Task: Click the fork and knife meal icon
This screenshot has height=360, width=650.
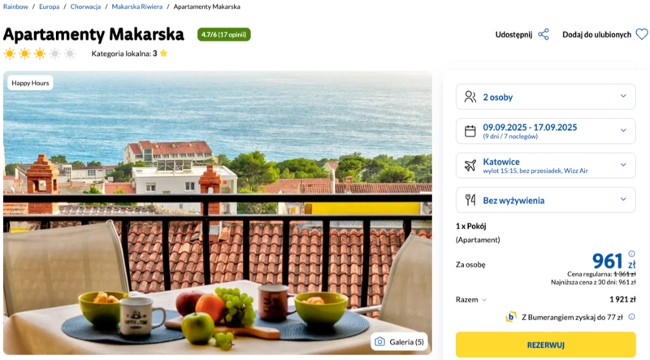Action: (470, 200)
